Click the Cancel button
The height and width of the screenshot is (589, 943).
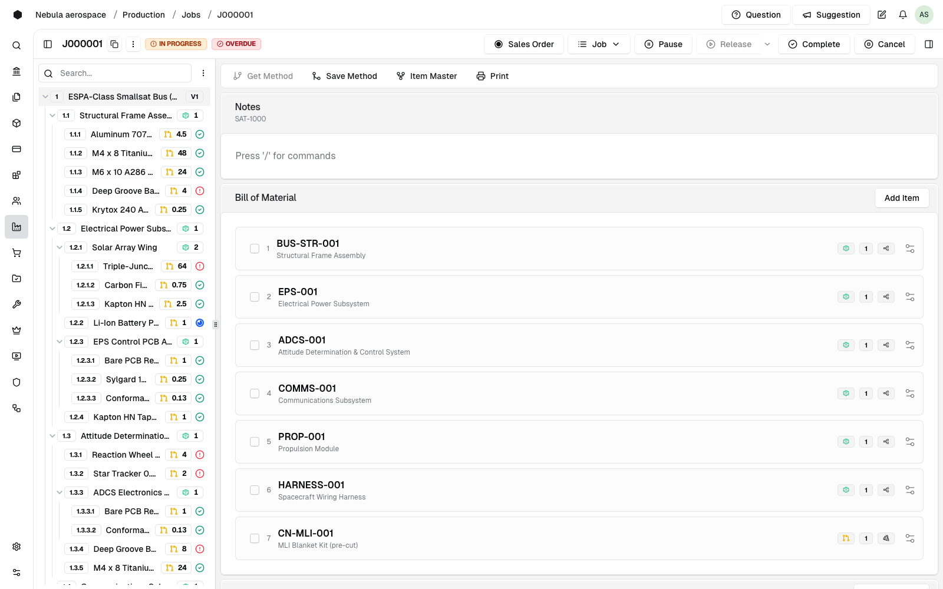tap(885, 44)
